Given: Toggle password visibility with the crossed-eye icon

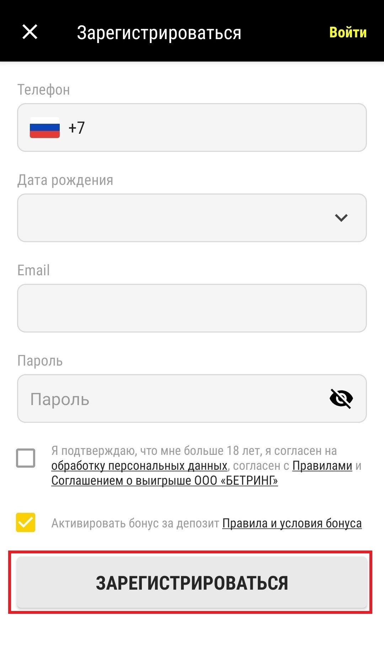Looking at the screenshot, I should pos(341,398).
